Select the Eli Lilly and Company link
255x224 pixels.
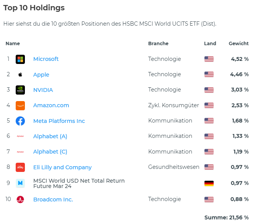click(x=62, y=167)
